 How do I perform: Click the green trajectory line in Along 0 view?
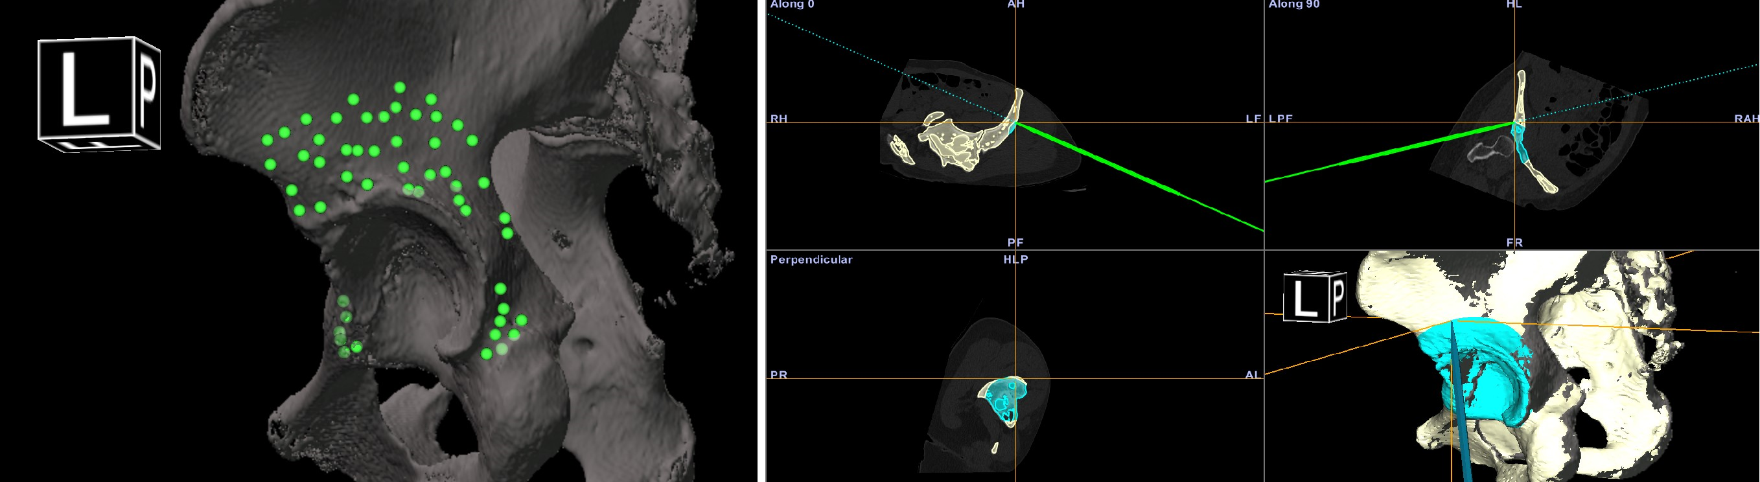pos(1140,176)
